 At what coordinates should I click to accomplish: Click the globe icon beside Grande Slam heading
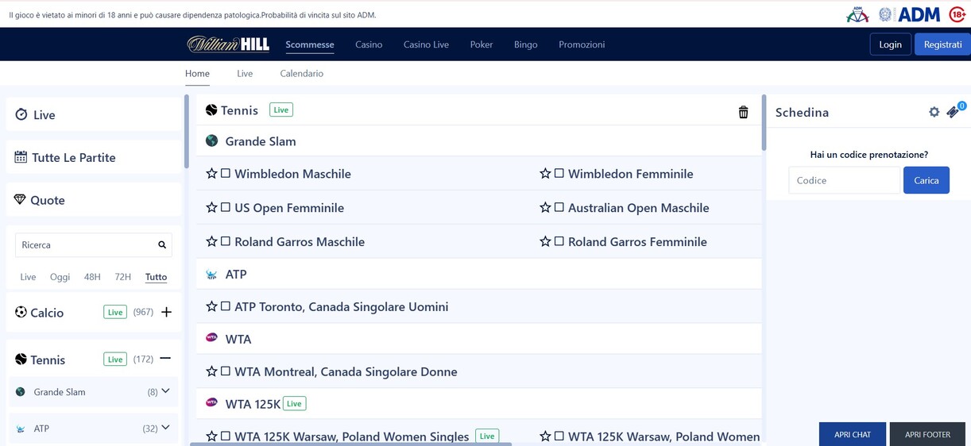211,140
